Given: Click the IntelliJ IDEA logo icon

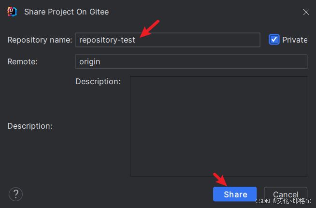Looking at the screenshot, I should 13,12.
